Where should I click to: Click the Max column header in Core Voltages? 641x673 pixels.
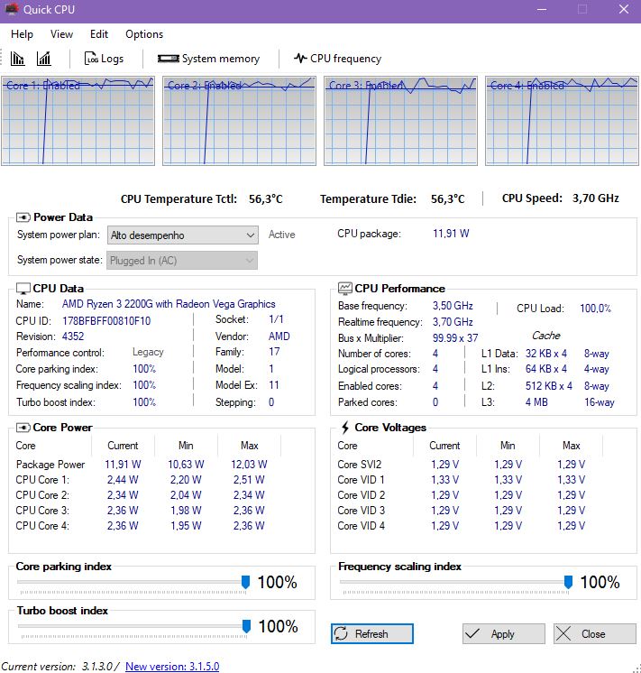tap(572, 446)
